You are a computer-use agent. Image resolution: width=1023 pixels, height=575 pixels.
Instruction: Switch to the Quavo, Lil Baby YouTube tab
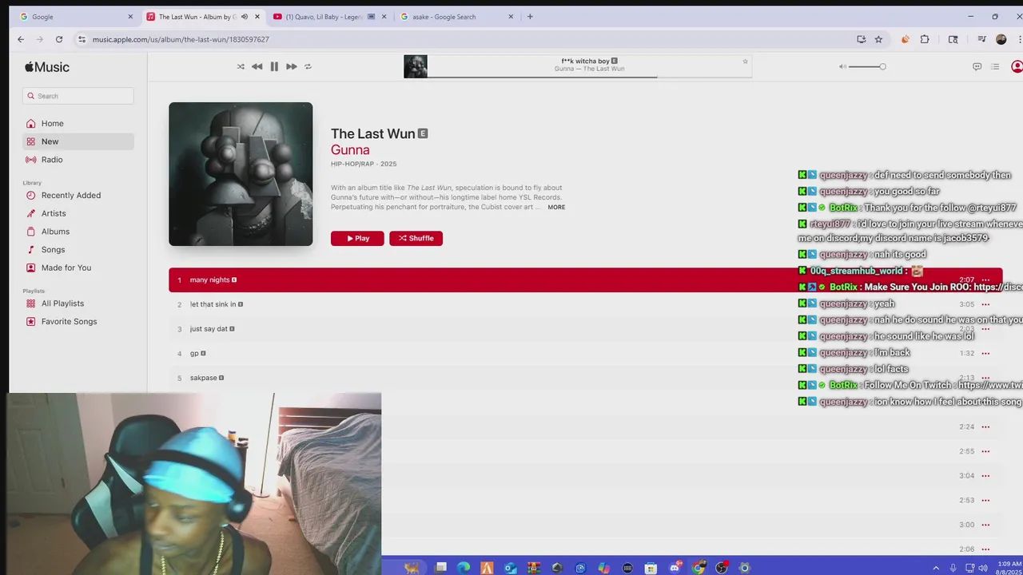pos(328,17)
